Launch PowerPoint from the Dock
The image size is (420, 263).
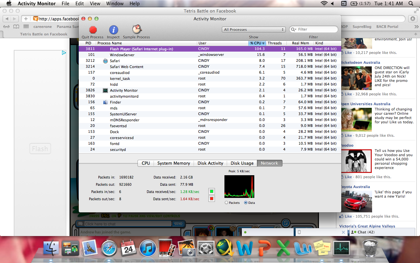pyautogui.click(x=263, y=248)
